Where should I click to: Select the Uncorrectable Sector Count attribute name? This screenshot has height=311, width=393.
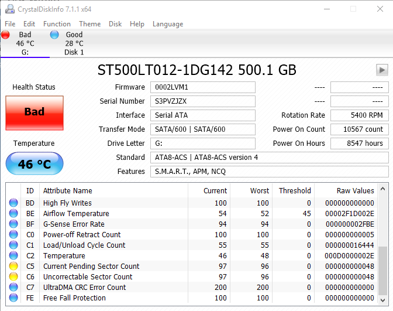click(x=88, y=276)
